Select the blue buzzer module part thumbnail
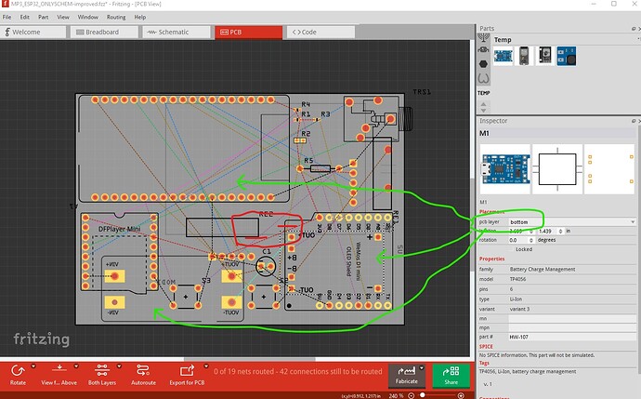 click(566, 56)
